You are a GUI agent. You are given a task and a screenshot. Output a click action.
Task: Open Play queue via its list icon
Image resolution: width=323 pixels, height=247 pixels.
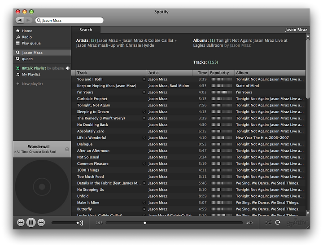point(18,43)
